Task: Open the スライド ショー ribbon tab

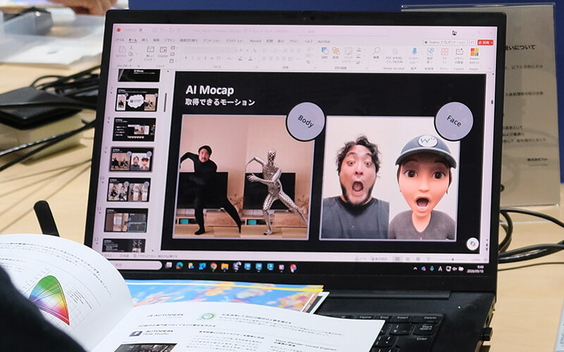Action: 235,41
